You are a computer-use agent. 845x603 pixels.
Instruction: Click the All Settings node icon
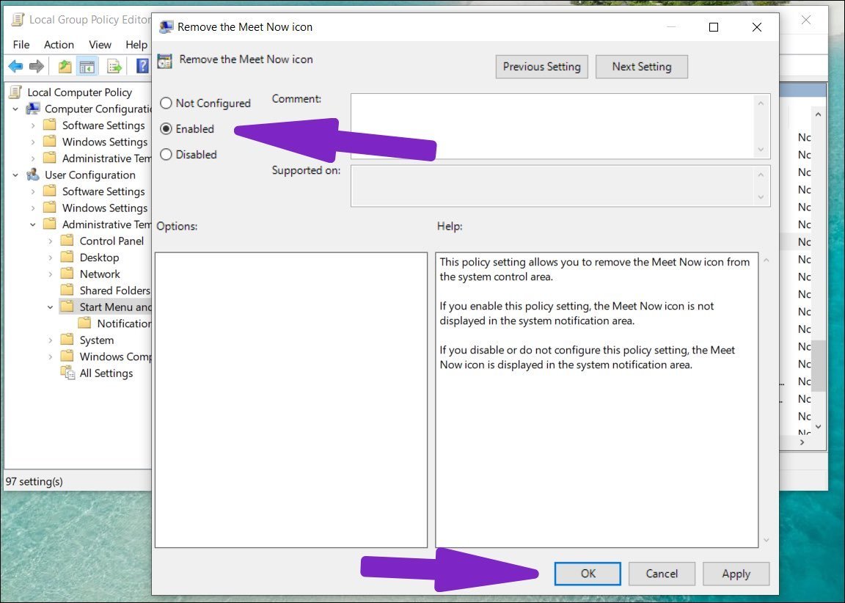pyautogui.click(x=68, y=373)
